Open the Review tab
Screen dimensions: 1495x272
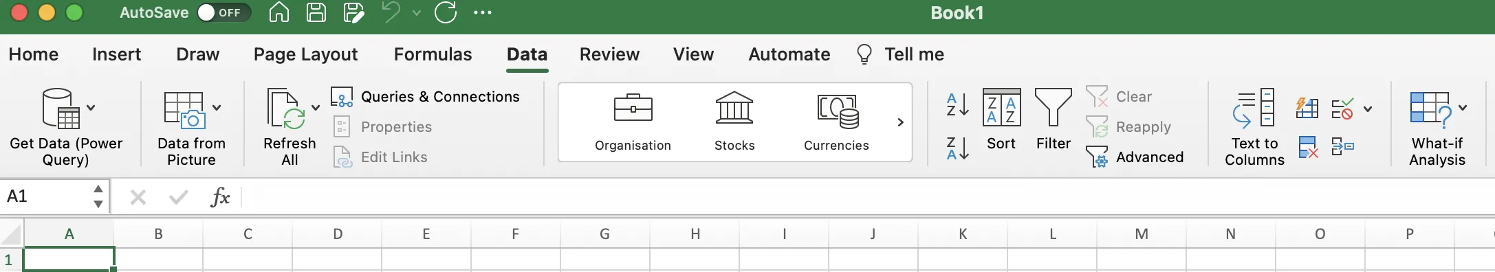(609, 54)
